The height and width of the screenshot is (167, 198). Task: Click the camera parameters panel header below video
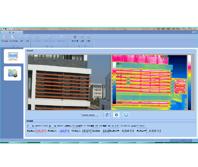[111, 121]
